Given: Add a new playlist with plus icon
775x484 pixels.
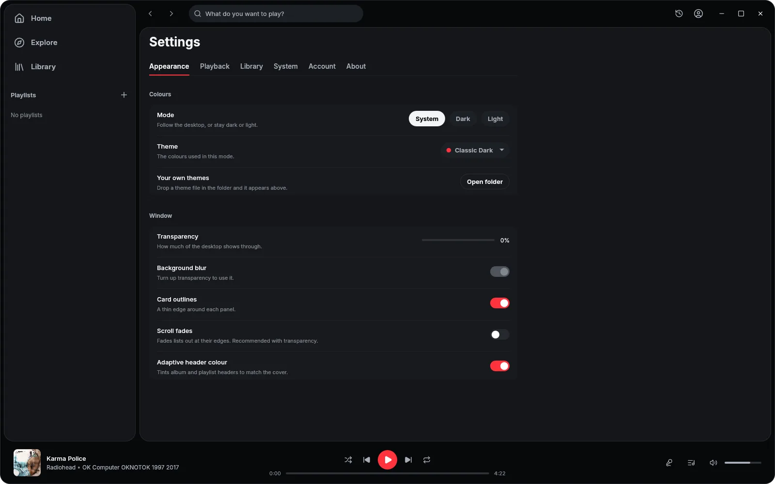Looking at the screenshot, I should pos(124,95).
